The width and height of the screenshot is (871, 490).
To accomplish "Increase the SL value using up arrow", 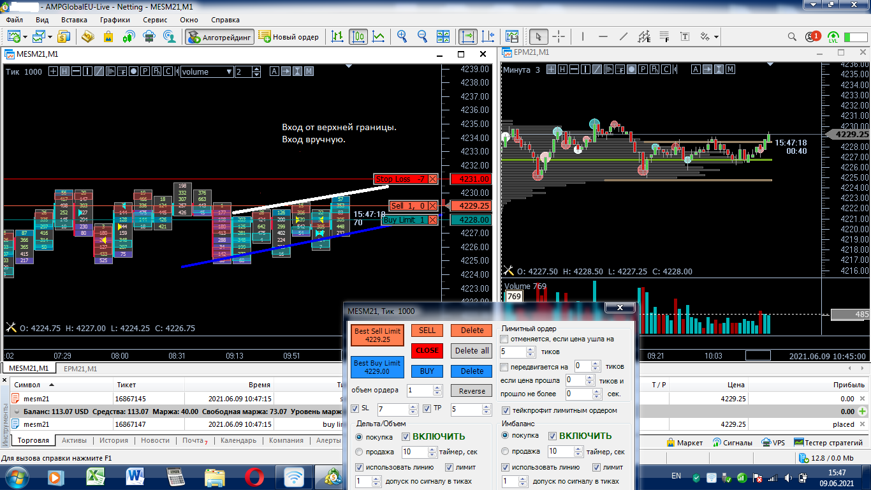I will click(413, 406).
